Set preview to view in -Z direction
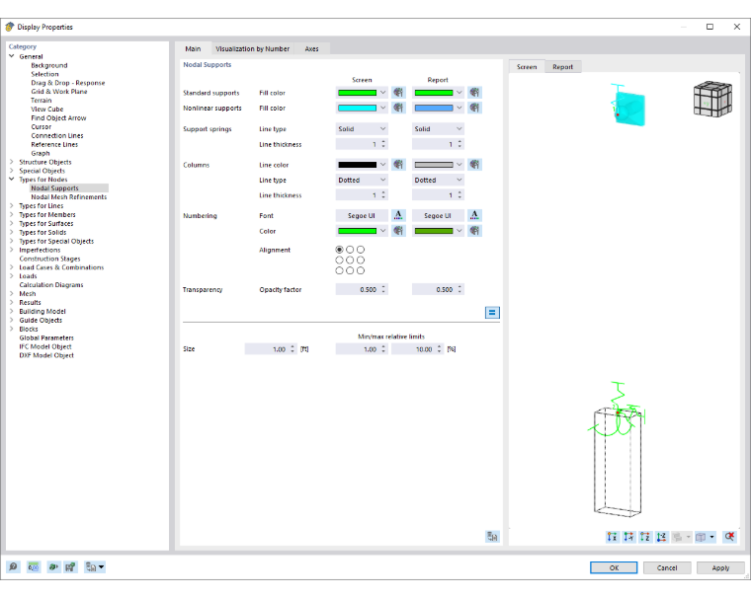This screenshot has width=751, height=598. tap(661, 537)
